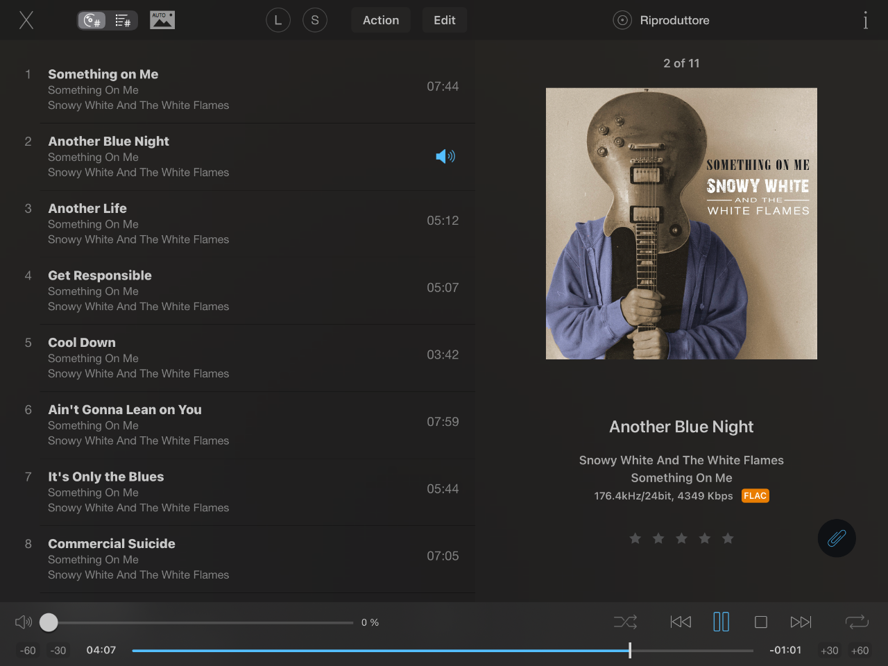This screenshot has width=888, height=666.
Task: Rate the track one star
Action: tap(635, 538)
